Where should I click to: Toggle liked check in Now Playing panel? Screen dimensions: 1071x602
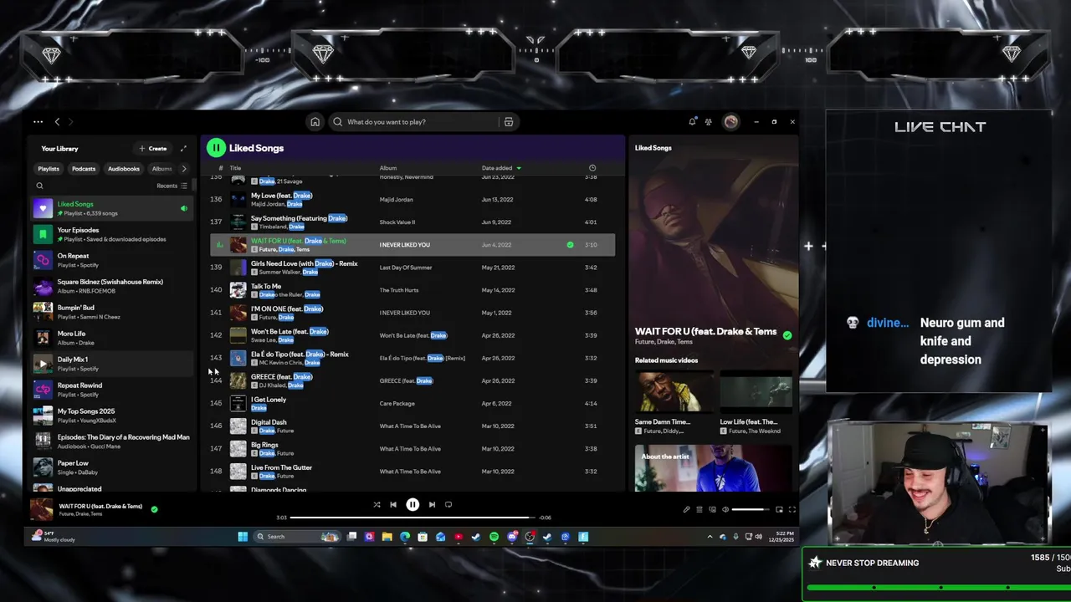click(787, 335)
